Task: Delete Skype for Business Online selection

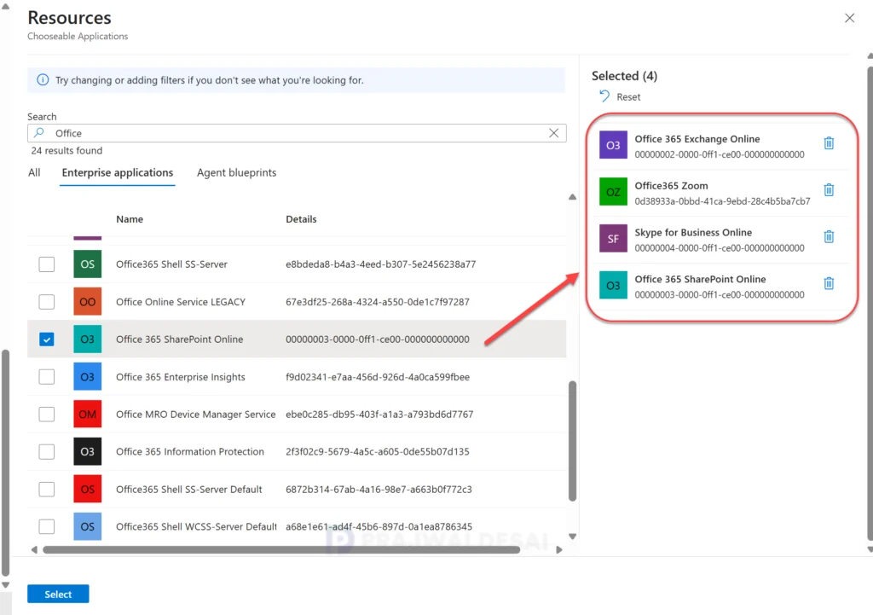Action: click(829, 237)
